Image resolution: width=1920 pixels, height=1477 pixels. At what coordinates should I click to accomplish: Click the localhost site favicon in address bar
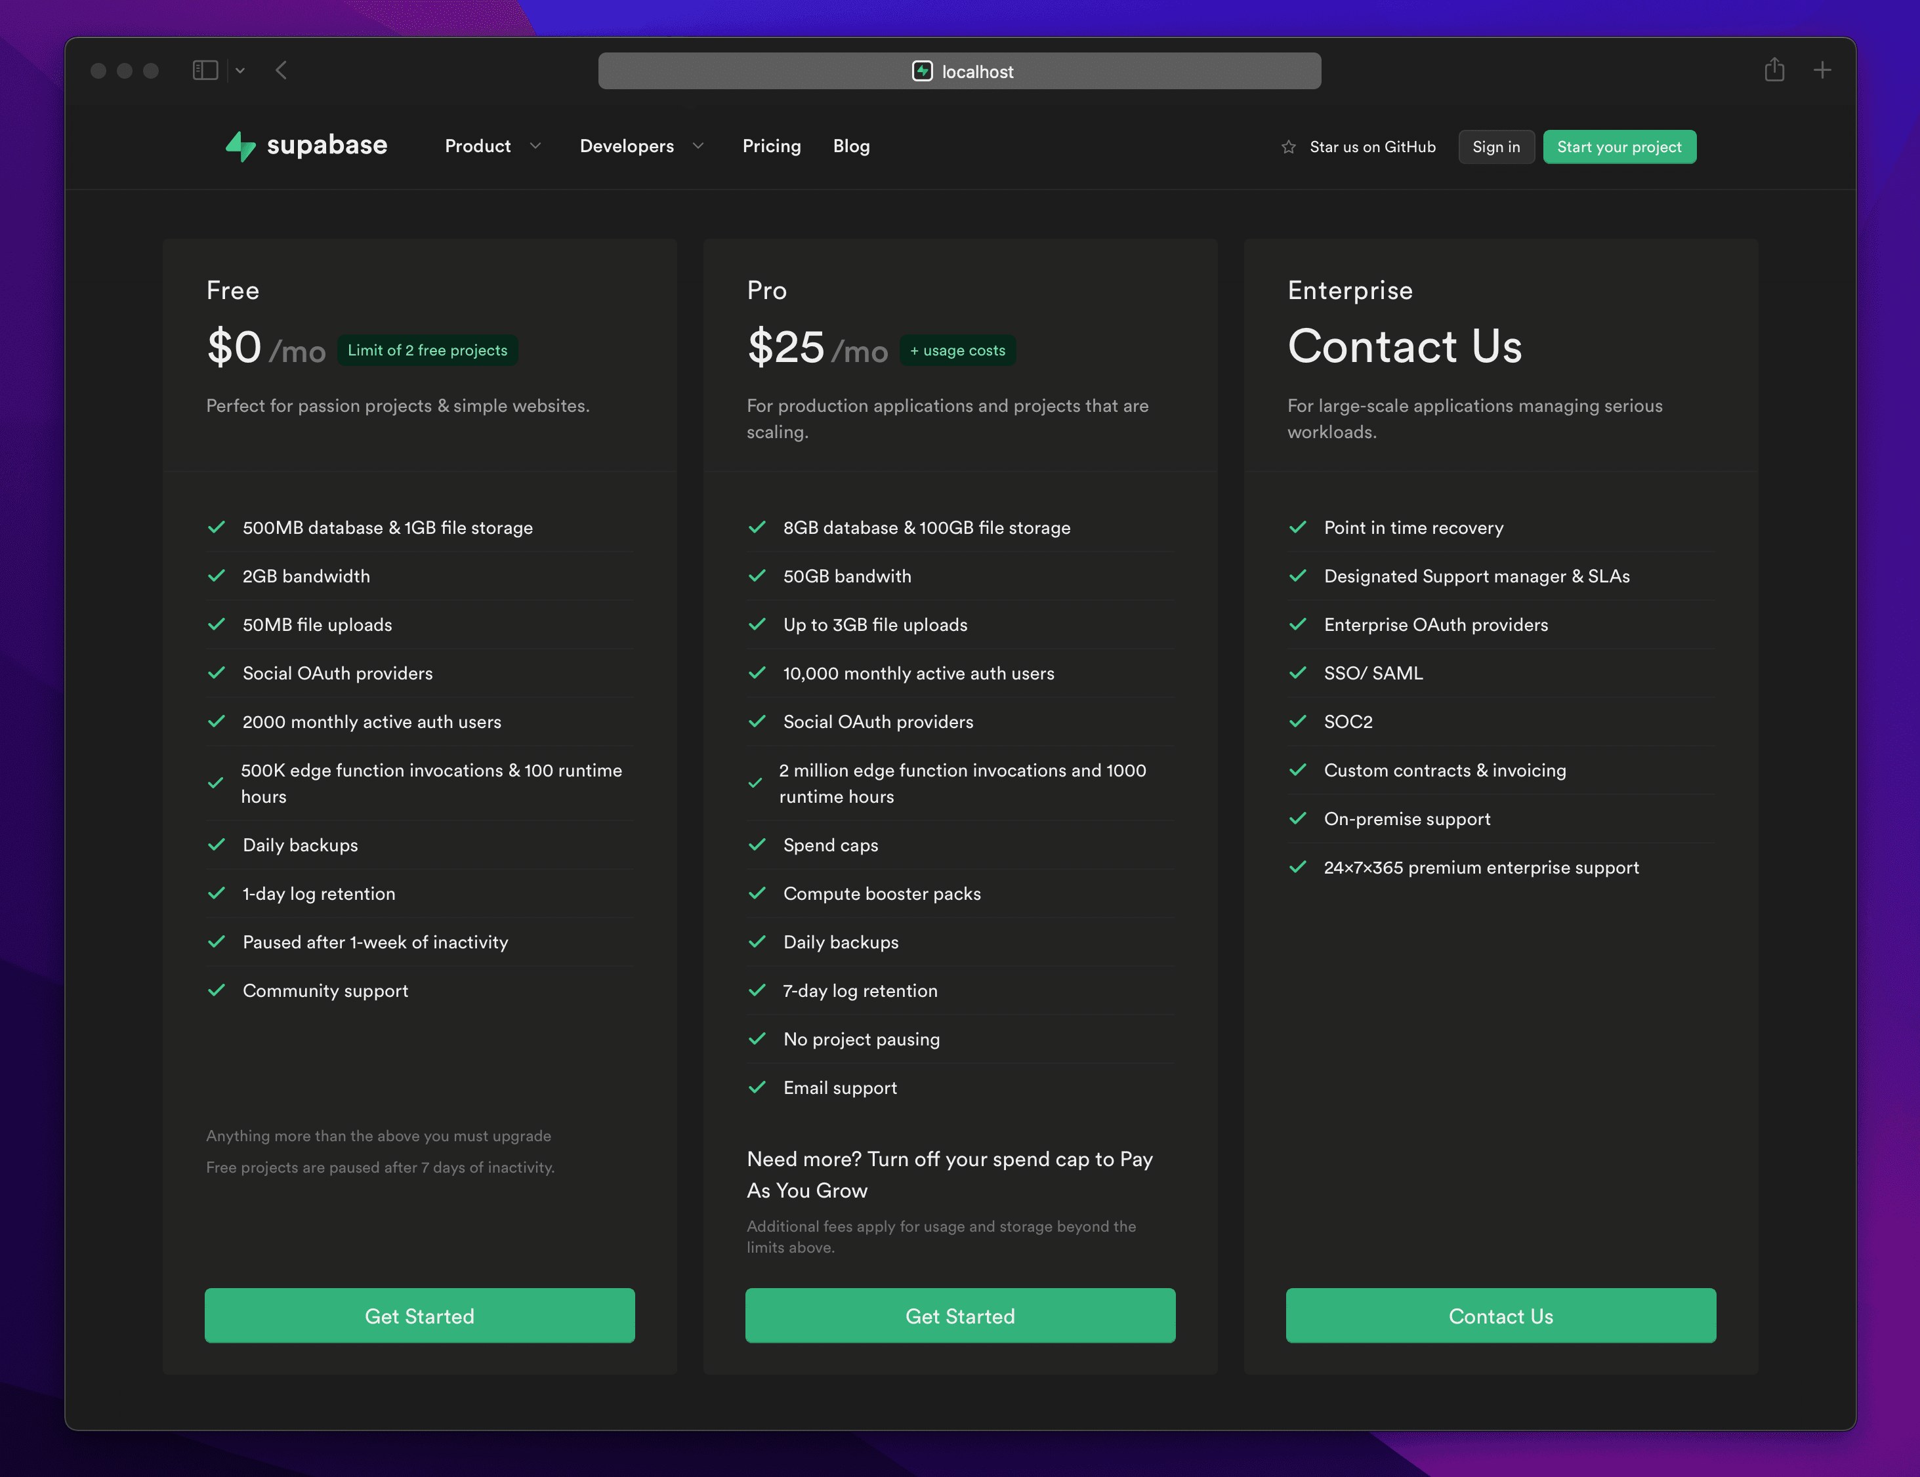pos(921,71)
